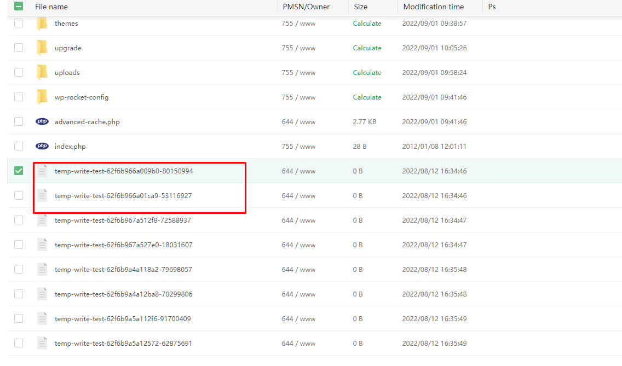Check the checkbox beside index.php
Viewport: 622px width, 366px height.
(x=19, y=146)
